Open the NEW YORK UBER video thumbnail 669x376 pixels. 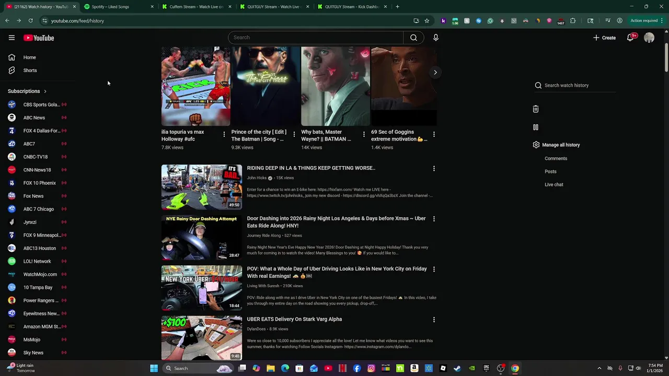point(202,288)
